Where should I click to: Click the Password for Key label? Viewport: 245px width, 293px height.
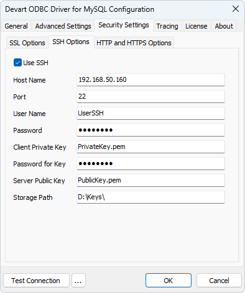[x=39, y=164]
